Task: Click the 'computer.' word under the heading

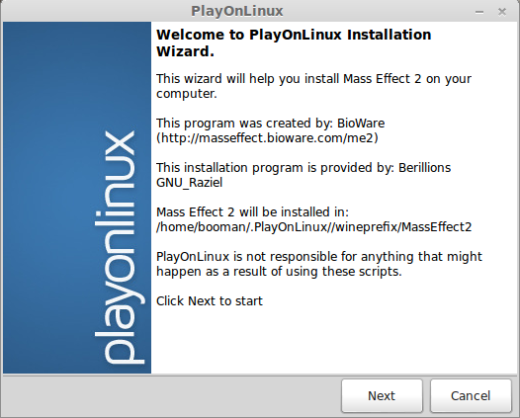Action: pos(187,94)
